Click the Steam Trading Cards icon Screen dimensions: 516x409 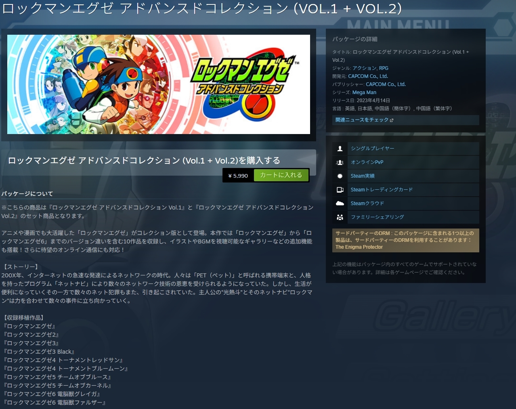point(340,190)
